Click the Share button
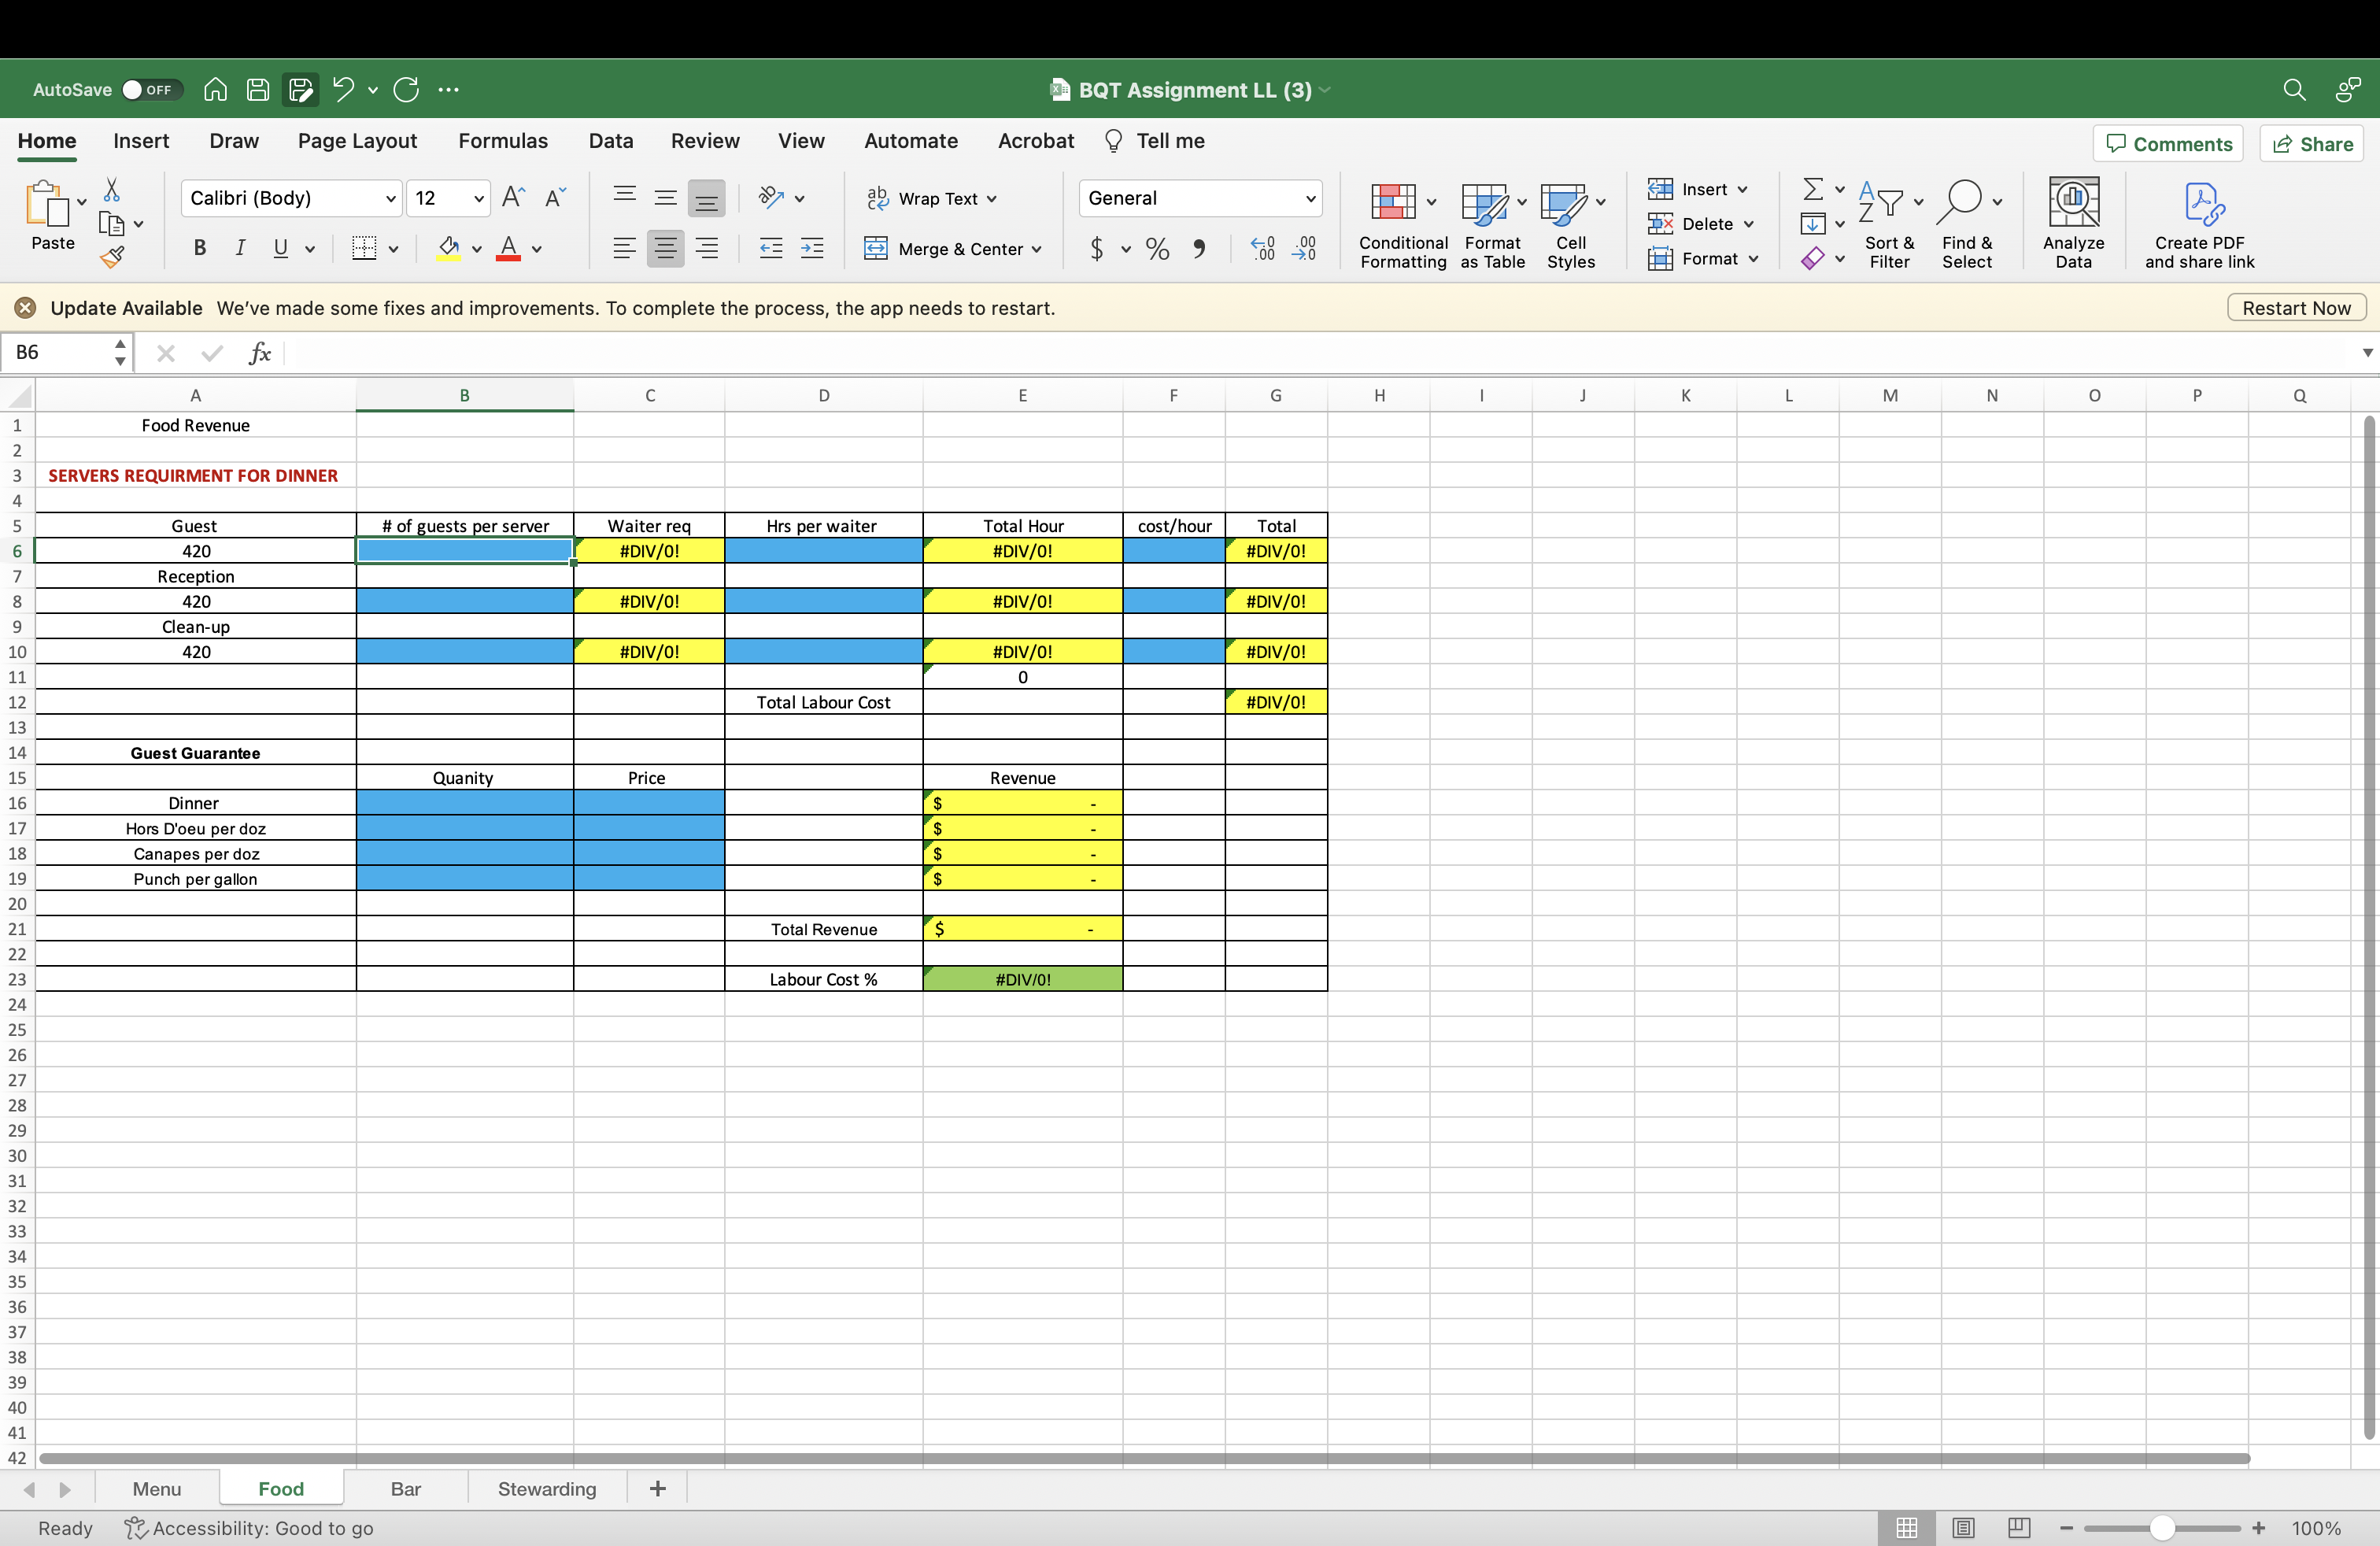 pyautogui.click(x=2326, y=142)
